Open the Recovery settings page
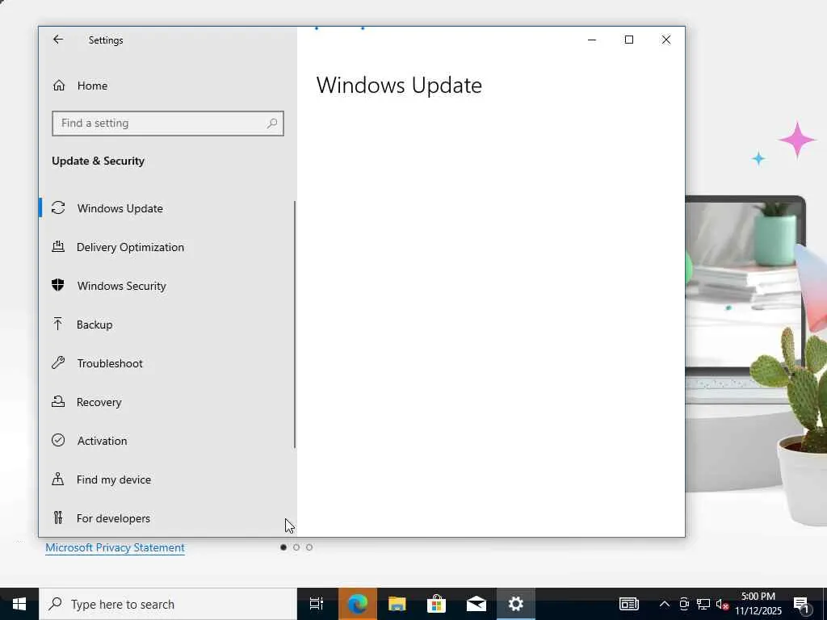 click(x=167, y=402)
